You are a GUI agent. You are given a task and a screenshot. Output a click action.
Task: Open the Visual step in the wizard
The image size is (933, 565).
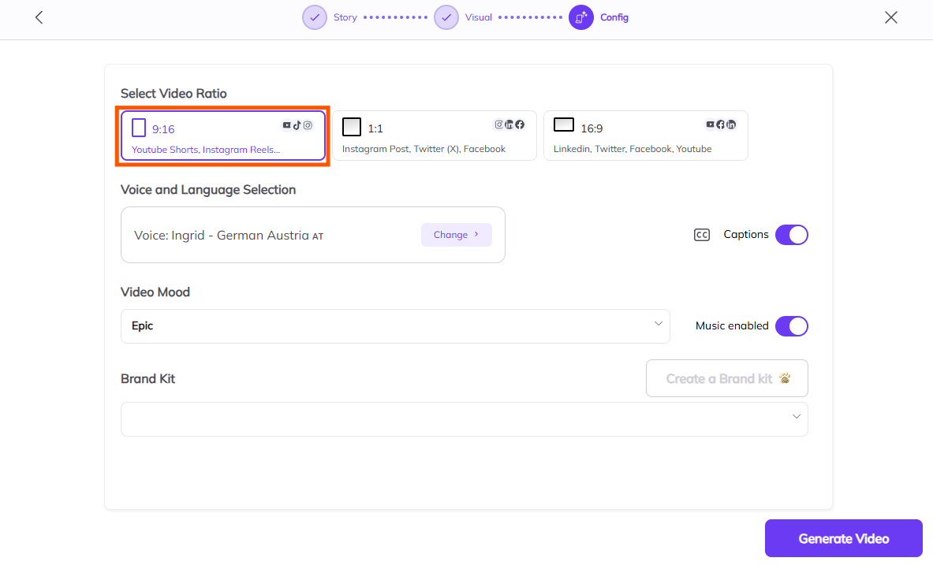(x=479, y=17)
